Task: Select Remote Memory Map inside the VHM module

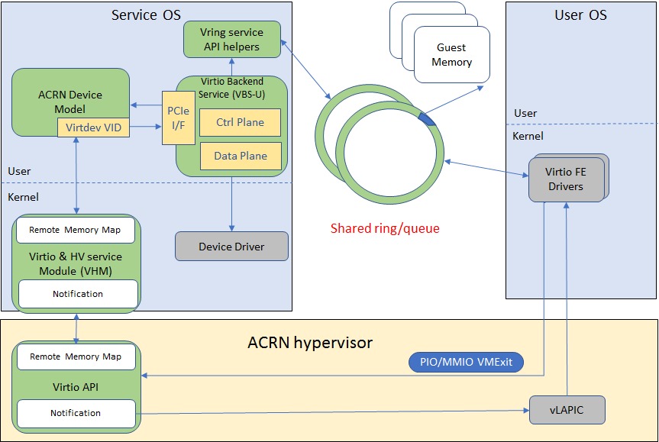Action: coord(75,230)
